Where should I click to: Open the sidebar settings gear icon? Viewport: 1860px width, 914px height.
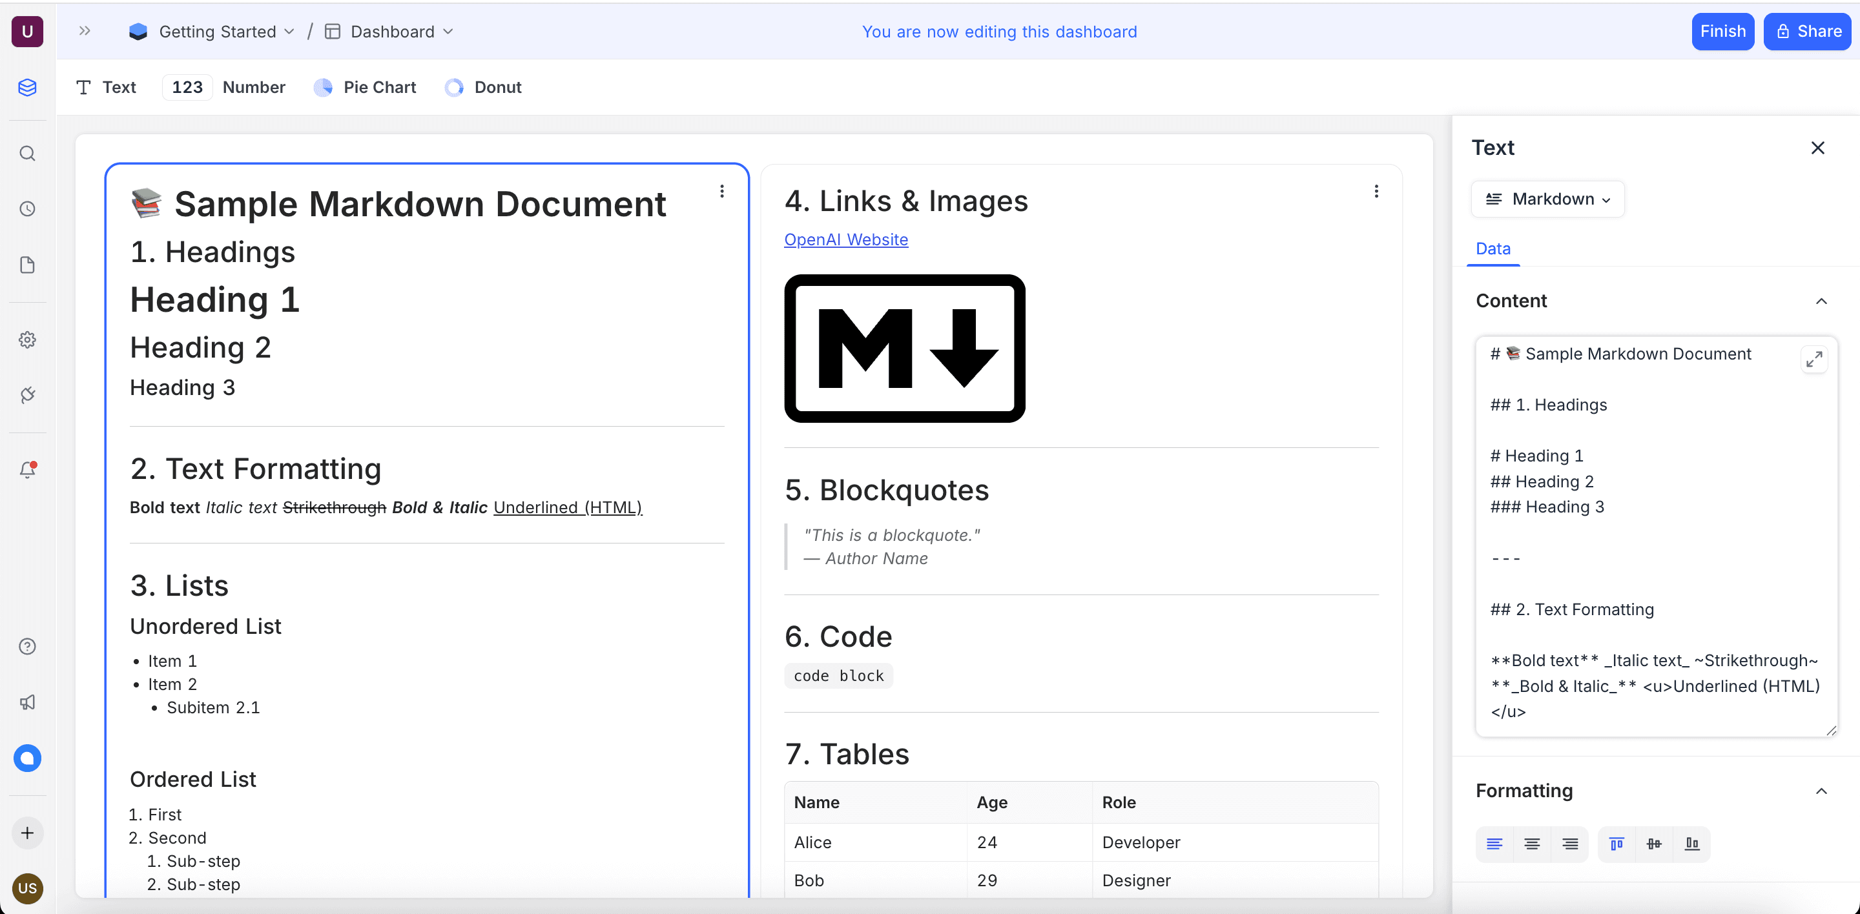(x=27, y=340)
